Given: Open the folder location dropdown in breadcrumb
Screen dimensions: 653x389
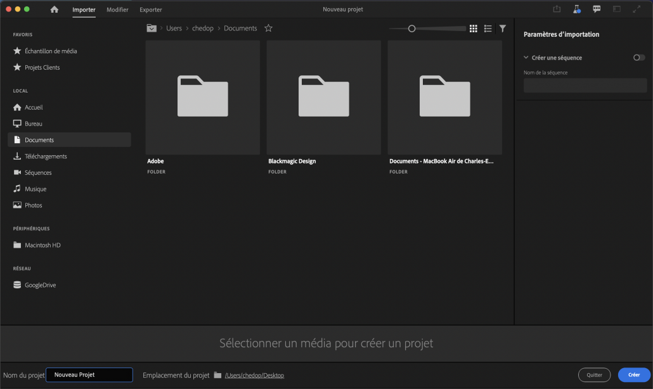Looking at the screenshot, I should click(152, 29).
